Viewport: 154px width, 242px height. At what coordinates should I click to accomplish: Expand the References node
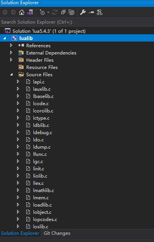point(11,45)
